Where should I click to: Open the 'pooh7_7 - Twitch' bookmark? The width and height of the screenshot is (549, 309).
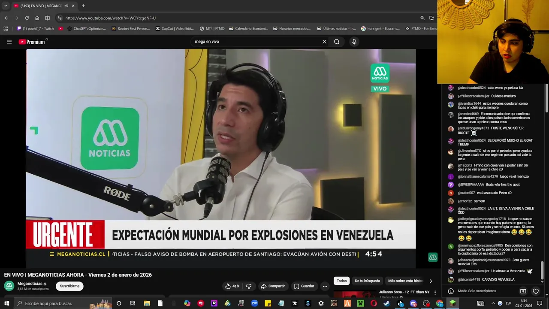tap(35, 29)
